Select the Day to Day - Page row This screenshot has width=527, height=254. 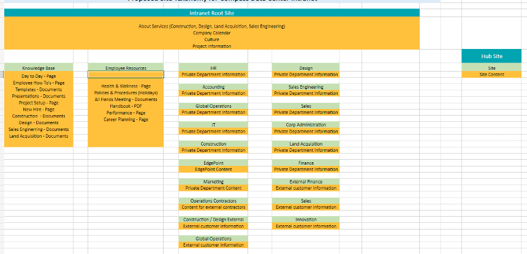tap(39, 76)
